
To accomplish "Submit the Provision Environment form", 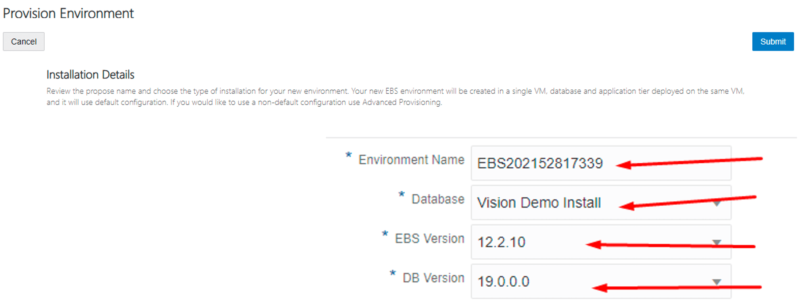I will tap(773, 42).
